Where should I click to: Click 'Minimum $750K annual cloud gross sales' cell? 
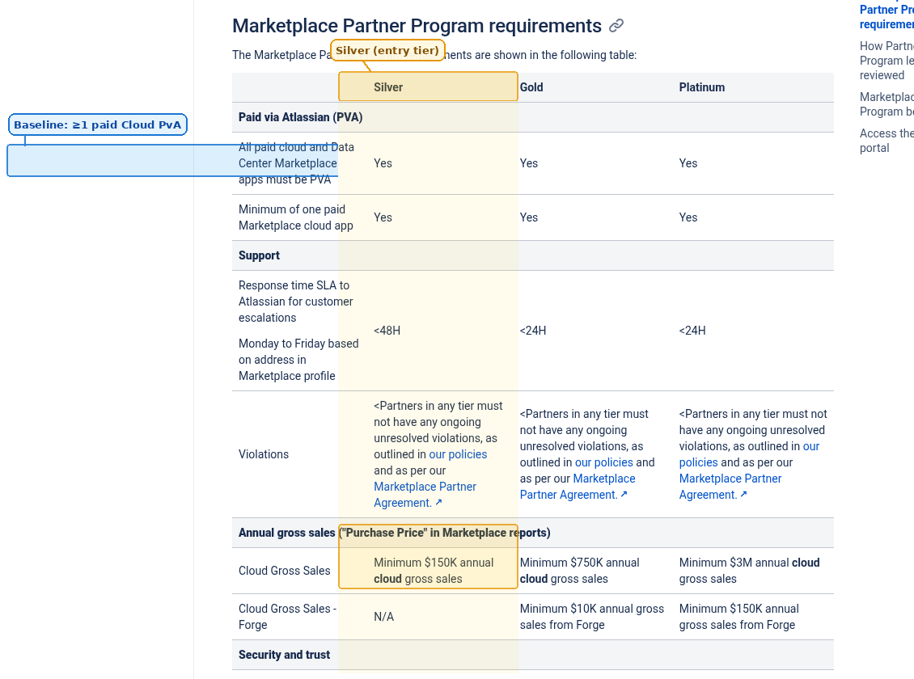click(579, 571)
